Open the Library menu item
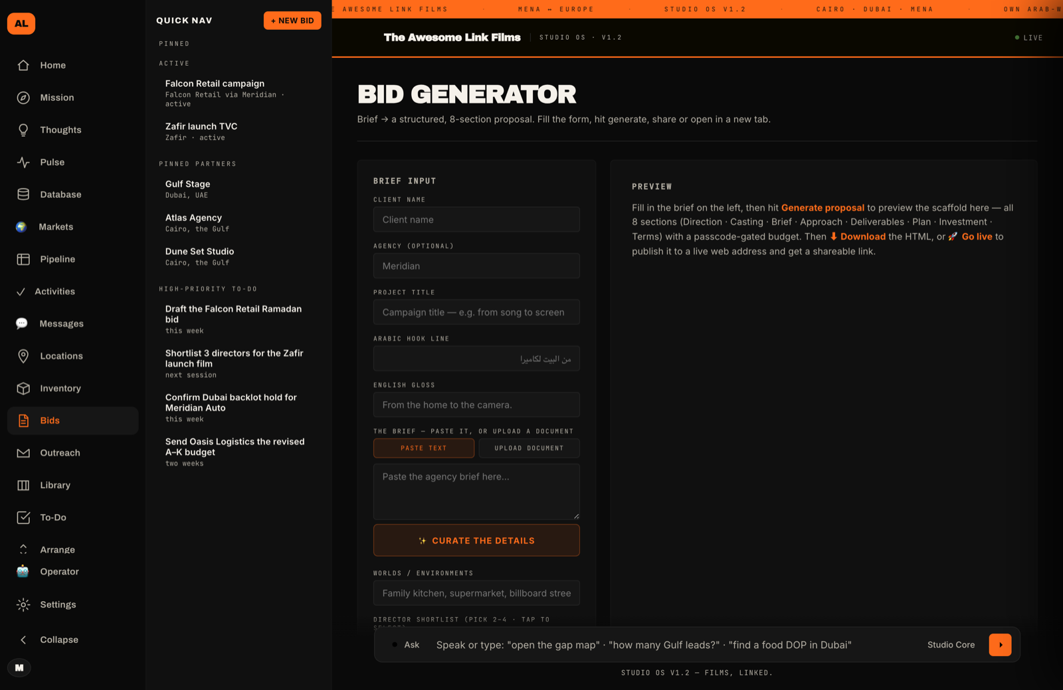 [x=73, y=485]
